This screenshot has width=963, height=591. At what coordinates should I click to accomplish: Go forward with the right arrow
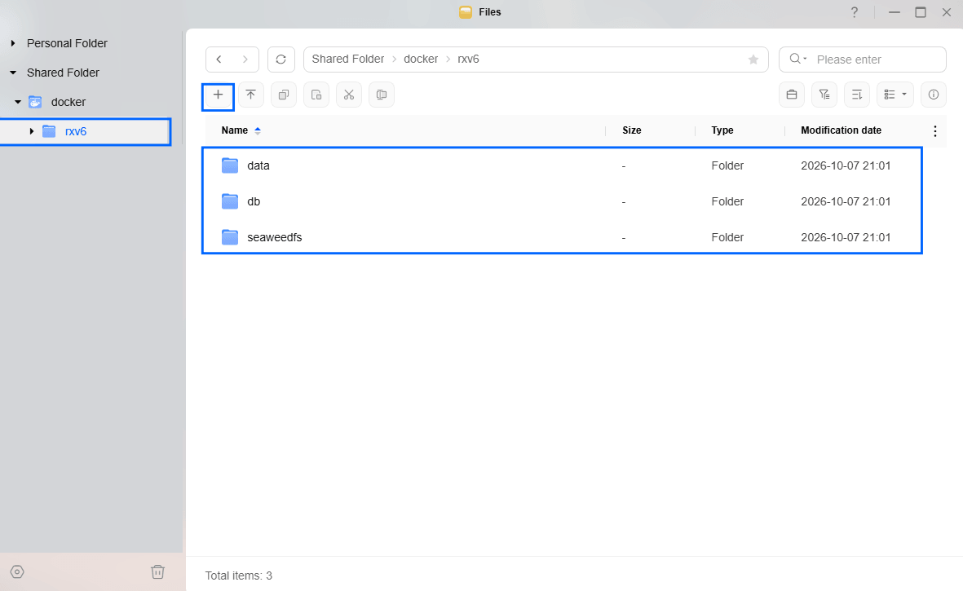point(245,60)
